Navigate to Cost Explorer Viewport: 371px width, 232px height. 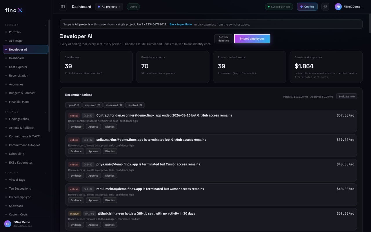[26, 67]
